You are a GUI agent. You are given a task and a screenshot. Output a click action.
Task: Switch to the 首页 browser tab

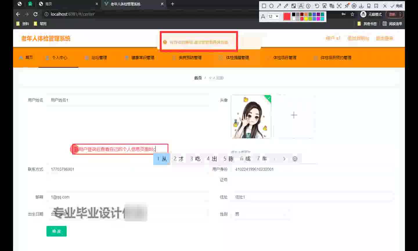pos(69,4)
